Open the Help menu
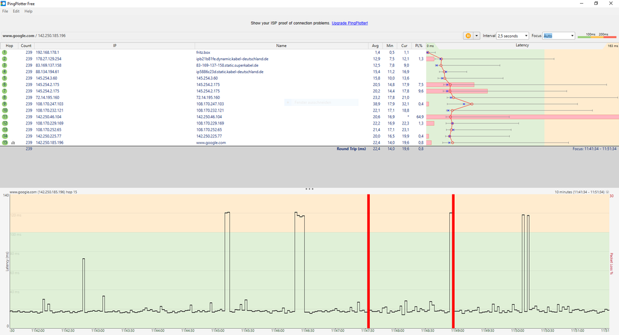Screen dimensions: 619x335 (29, 11)
